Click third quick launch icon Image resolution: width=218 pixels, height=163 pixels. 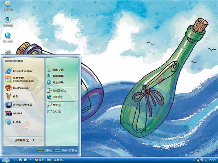pos(26,160)
